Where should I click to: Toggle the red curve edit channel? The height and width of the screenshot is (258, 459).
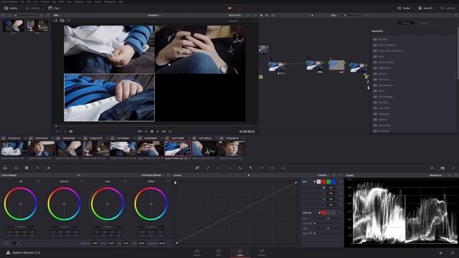pyautogui.click(x=323, y=181)
